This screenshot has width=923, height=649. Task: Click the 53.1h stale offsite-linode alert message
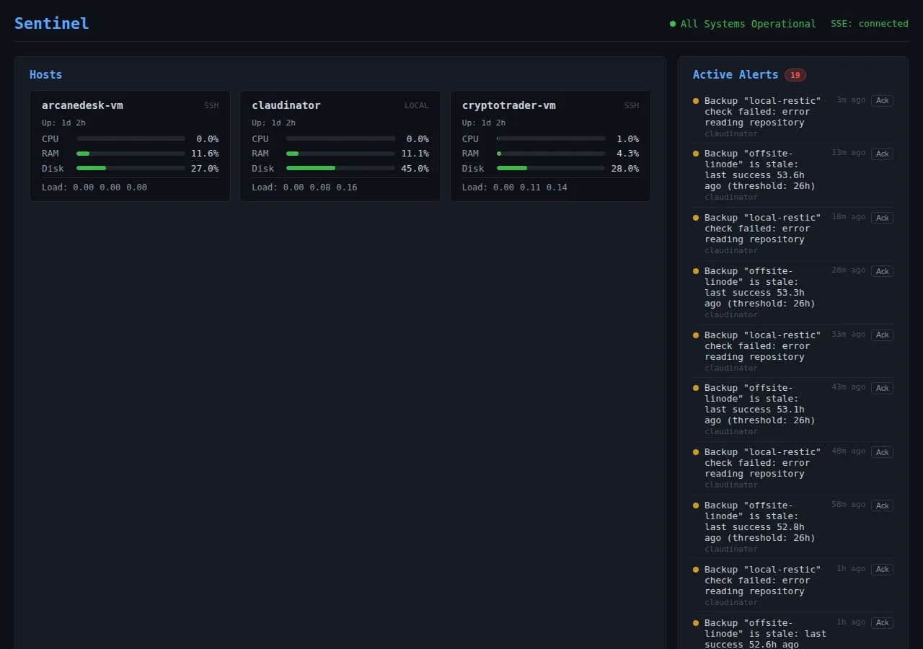pos(760,404)
